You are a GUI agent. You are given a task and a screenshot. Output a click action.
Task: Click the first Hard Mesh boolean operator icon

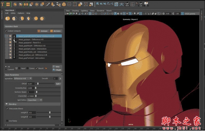tap(8, 18)
